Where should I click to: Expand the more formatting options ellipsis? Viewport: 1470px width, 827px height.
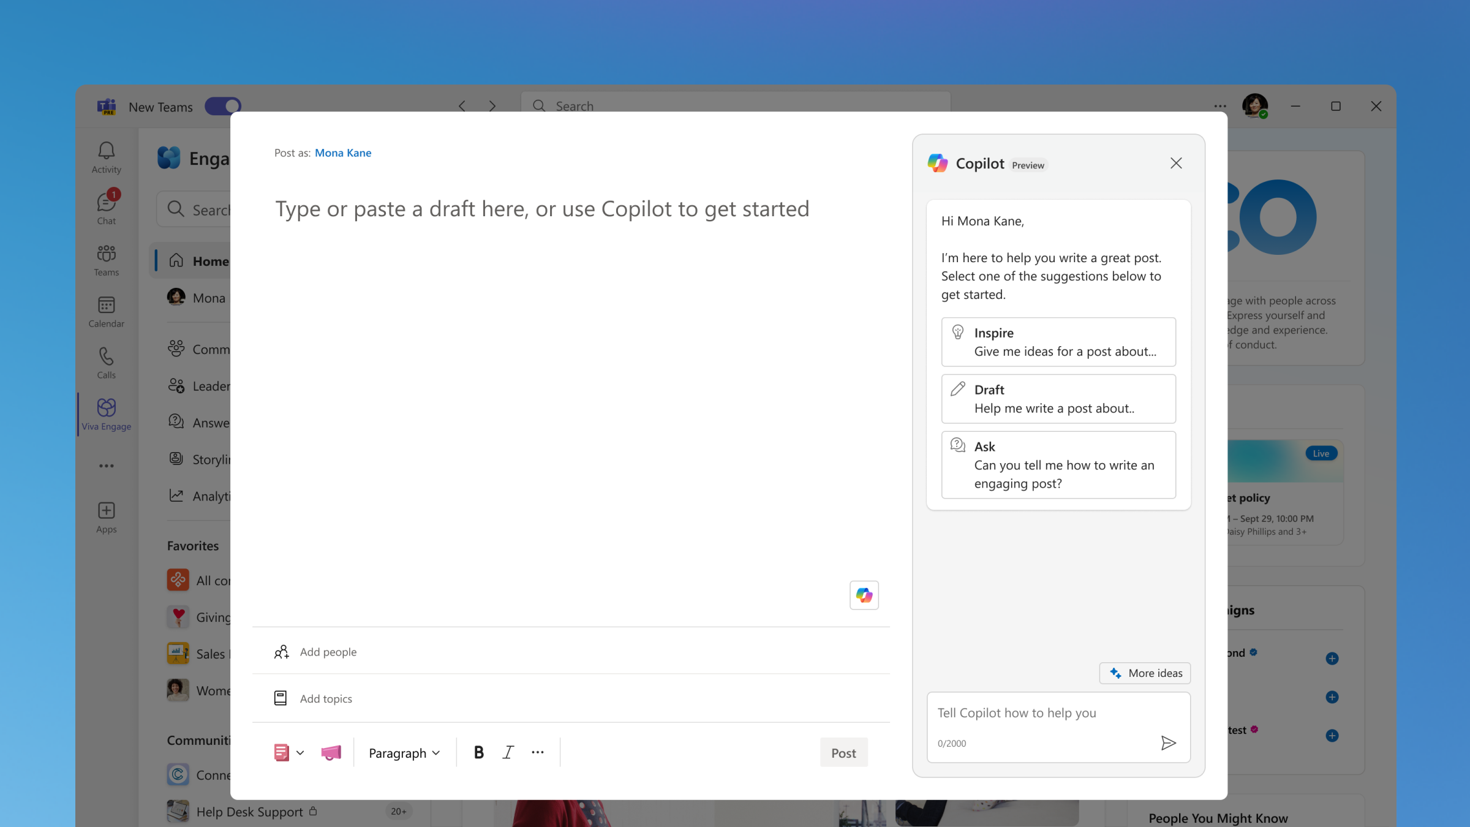click(x=539, y=752)
